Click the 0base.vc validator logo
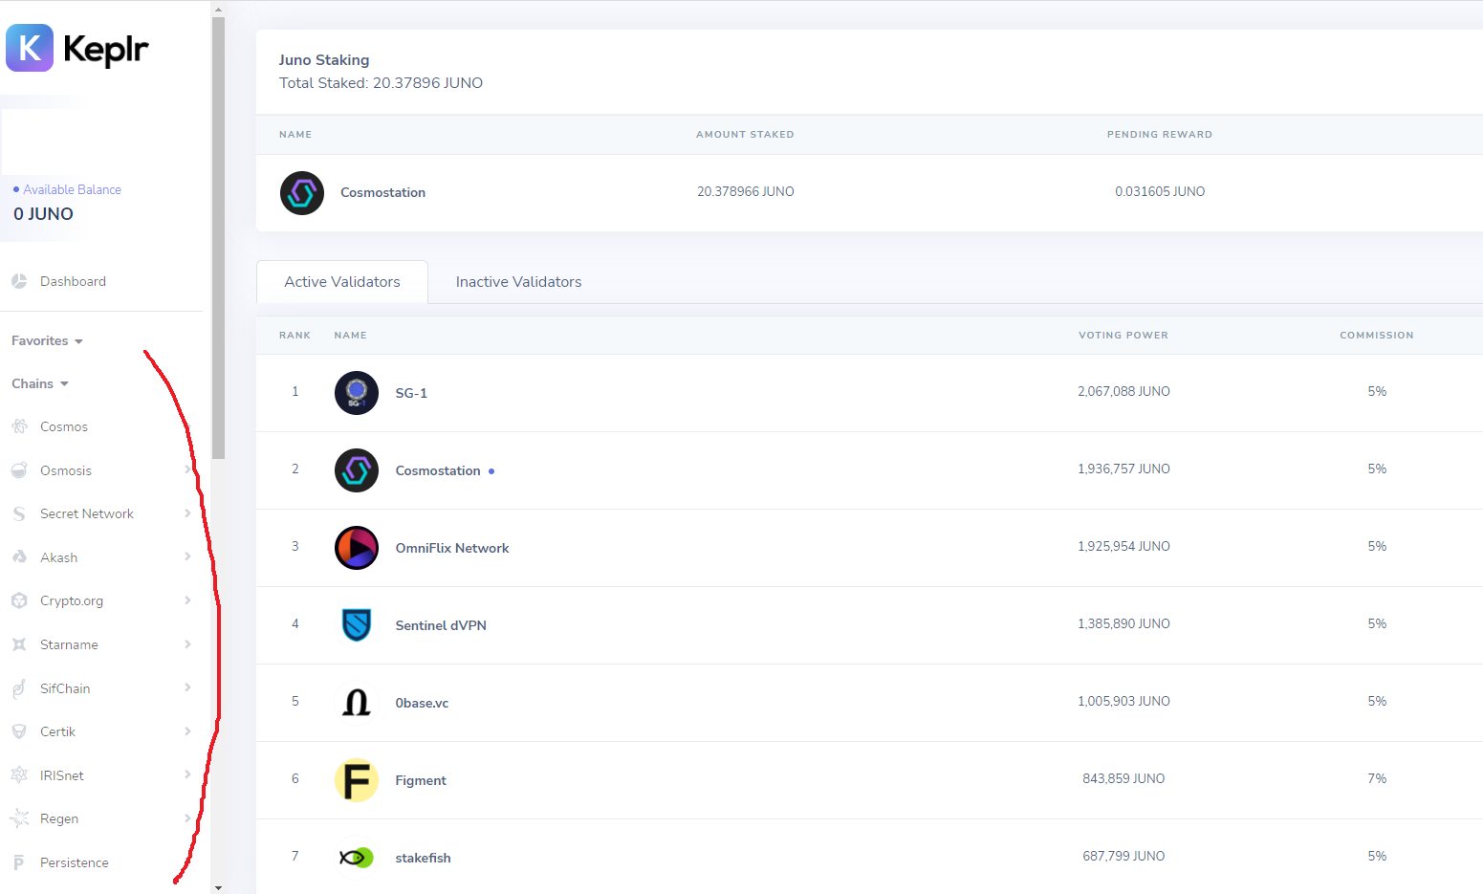Image resolution: width=1483 pixels, height=894 pixels. [x=357, y=703]
